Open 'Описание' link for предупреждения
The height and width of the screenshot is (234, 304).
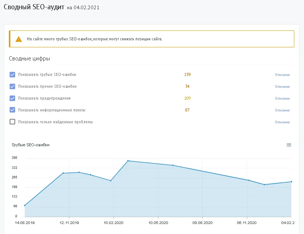pyautogui.click(x=282, y=98)
